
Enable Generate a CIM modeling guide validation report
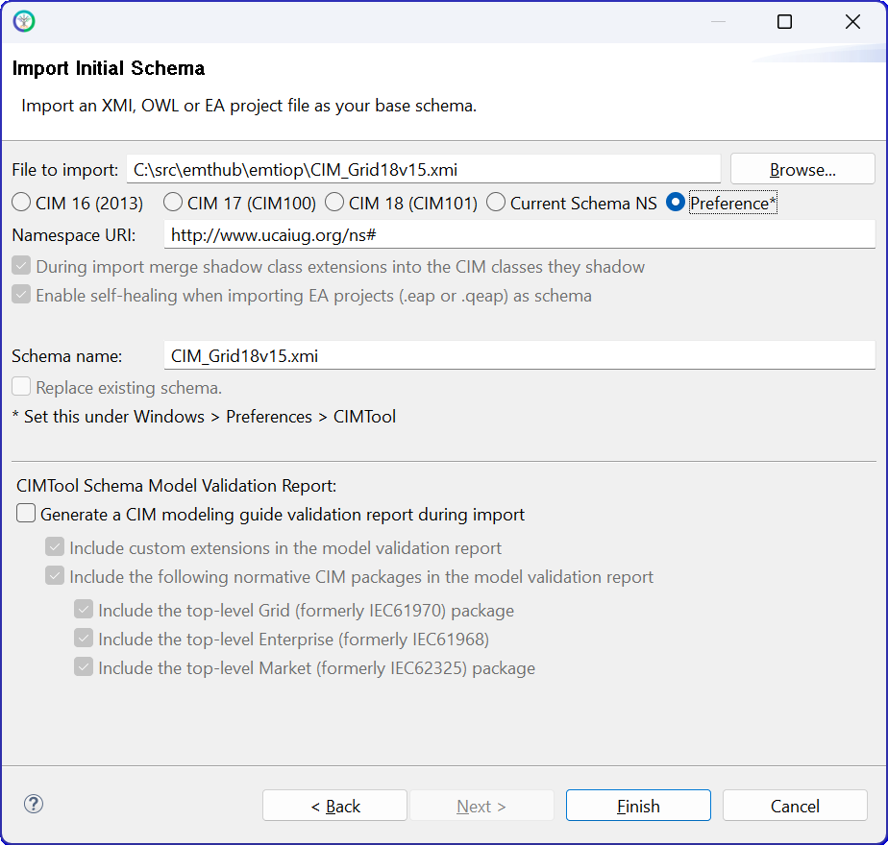point(26,514)
